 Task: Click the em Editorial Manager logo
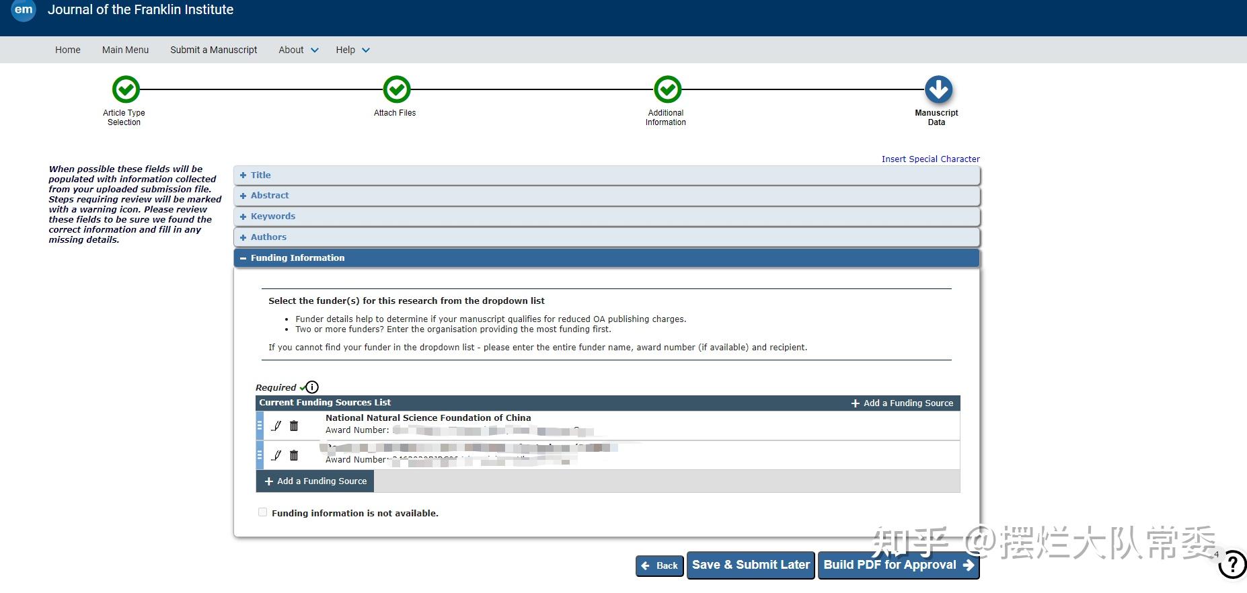[24, 10]
